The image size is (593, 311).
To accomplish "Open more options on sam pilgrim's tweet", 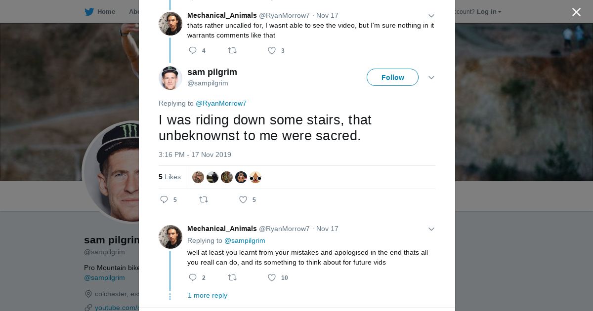I will point(431,78).
